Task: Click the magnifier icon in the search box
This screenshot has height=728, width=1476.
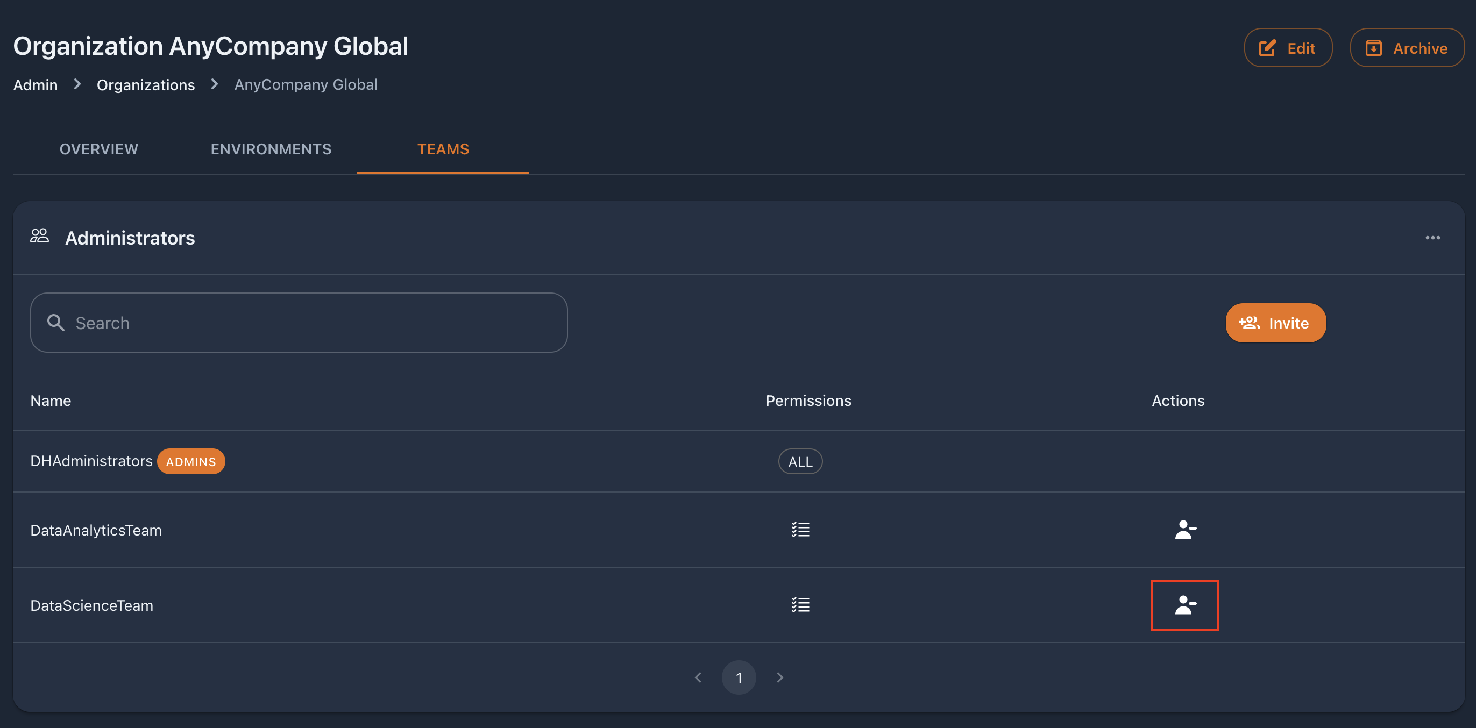Action: tap(55, 323)
